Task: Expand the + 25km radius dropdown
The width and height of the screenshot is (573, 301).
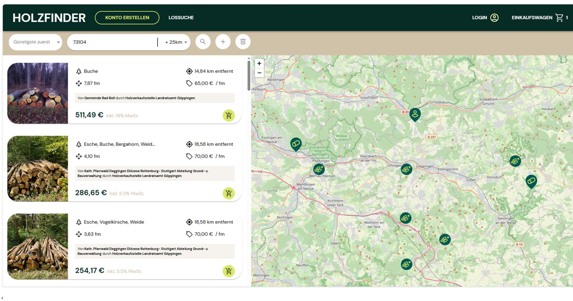Action: coord(175,42)
